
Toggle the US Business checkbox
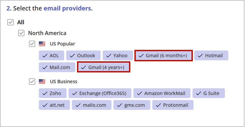tap(32, 81)
